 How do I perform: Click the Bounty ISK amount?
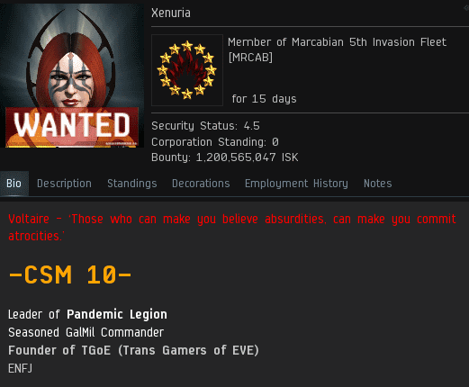click(247, 157)
